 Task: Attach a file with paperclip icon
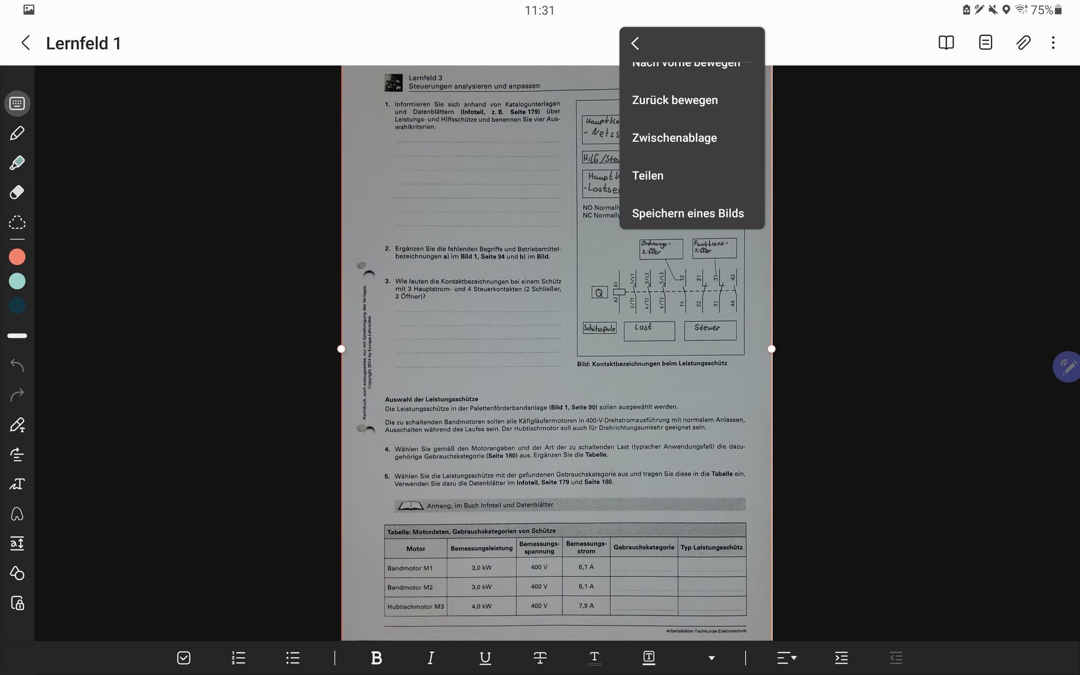[1023, 43]
